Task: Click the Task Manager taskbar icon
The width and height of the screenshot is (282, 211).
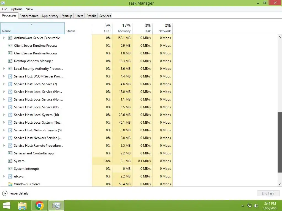Action: pyautogui.click(x=56, y=206)
